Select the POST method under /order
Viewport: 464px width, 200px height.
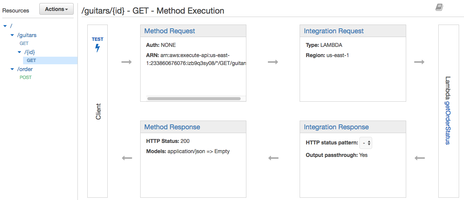click(25, 78)
